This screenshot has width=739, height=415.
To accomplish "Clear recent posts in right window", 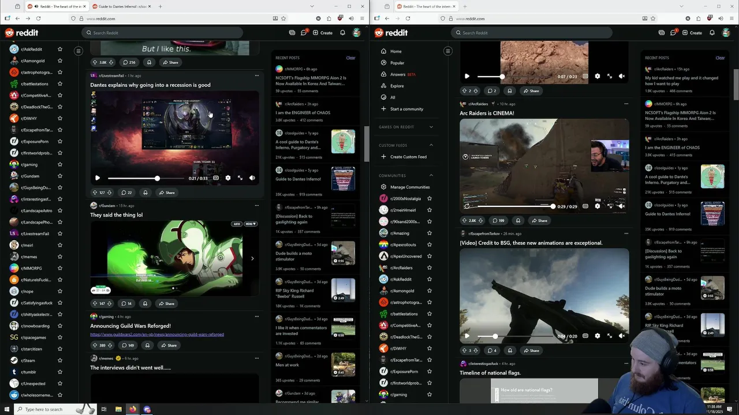I will tap(720, 58).
